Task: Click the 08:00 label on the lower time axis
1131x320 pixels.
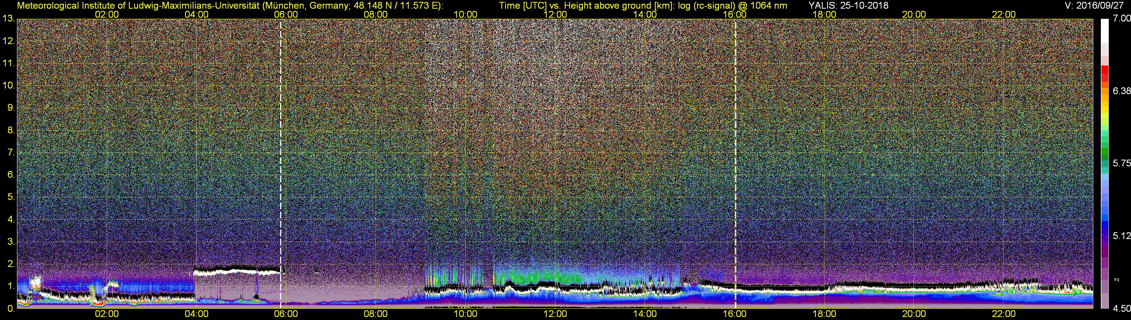Action: 376,314
